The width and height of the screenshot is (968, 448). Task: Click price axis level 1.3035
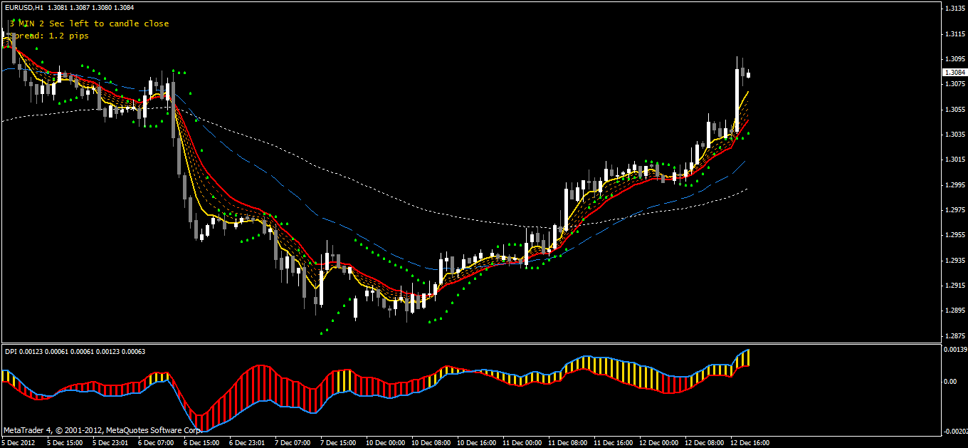point(954,135)
